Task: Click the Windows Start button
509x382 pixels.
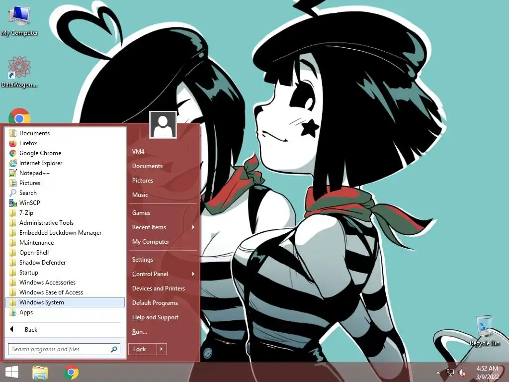Action: (12, 372)
